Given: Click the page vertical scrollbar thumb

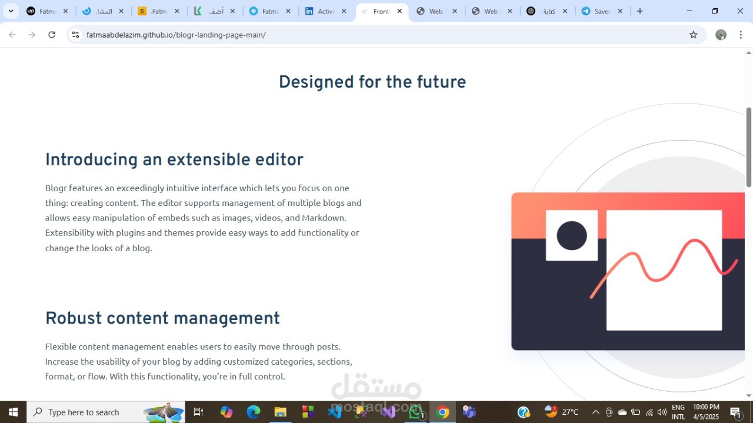Looking at the screenshot, I should [x=749, y=147].
